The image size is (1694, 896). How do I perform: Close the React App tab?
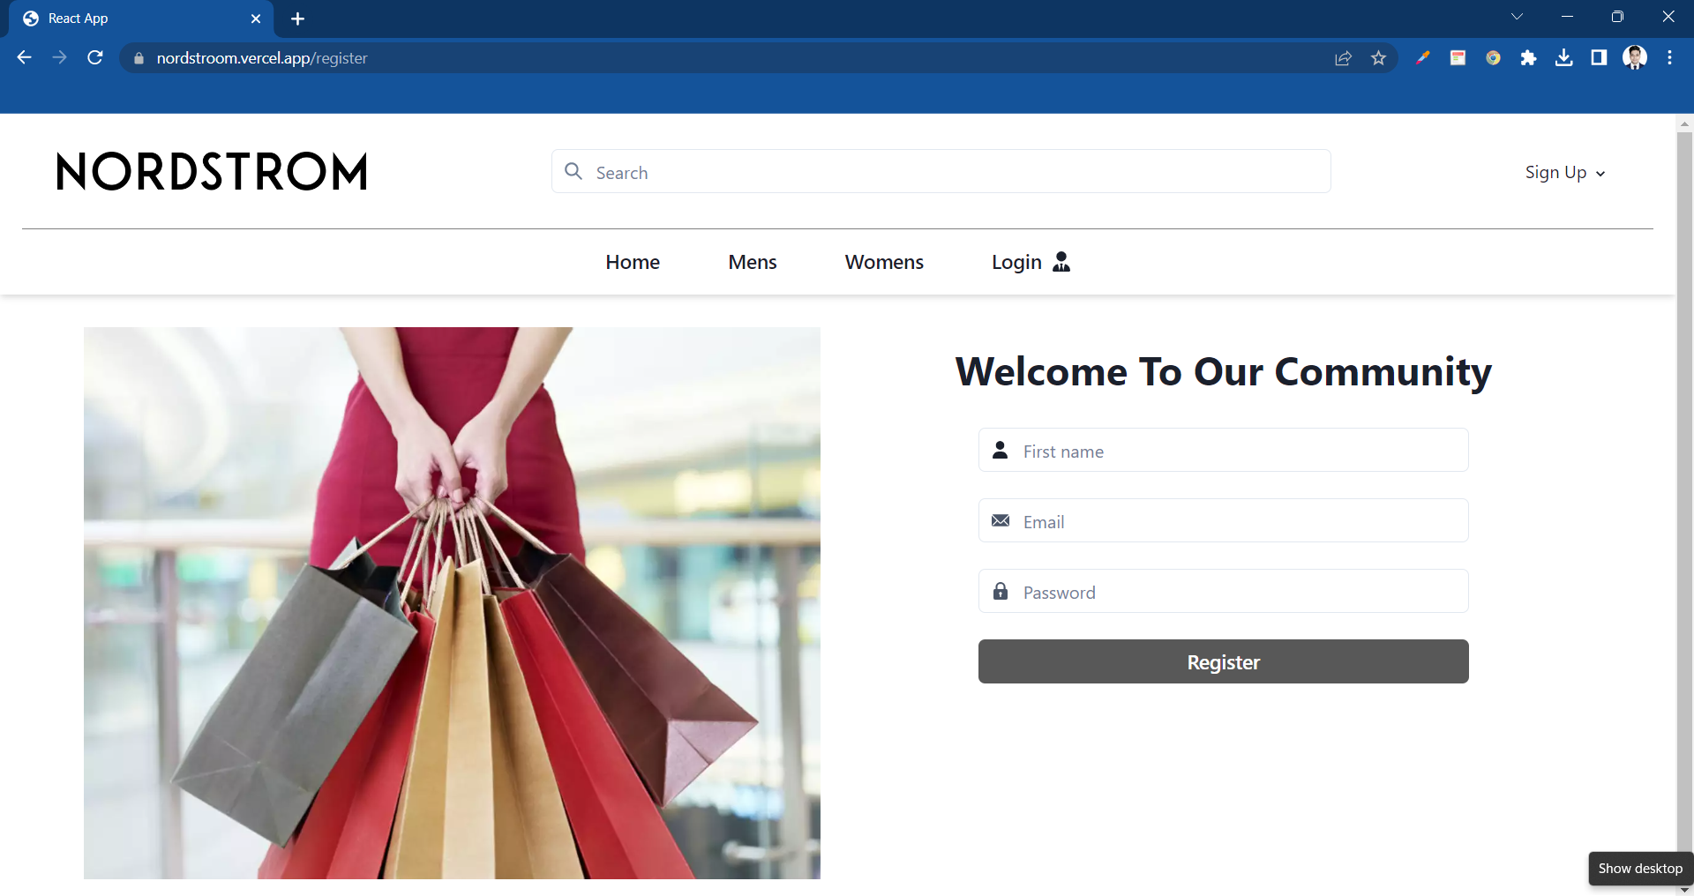(256, 19)
